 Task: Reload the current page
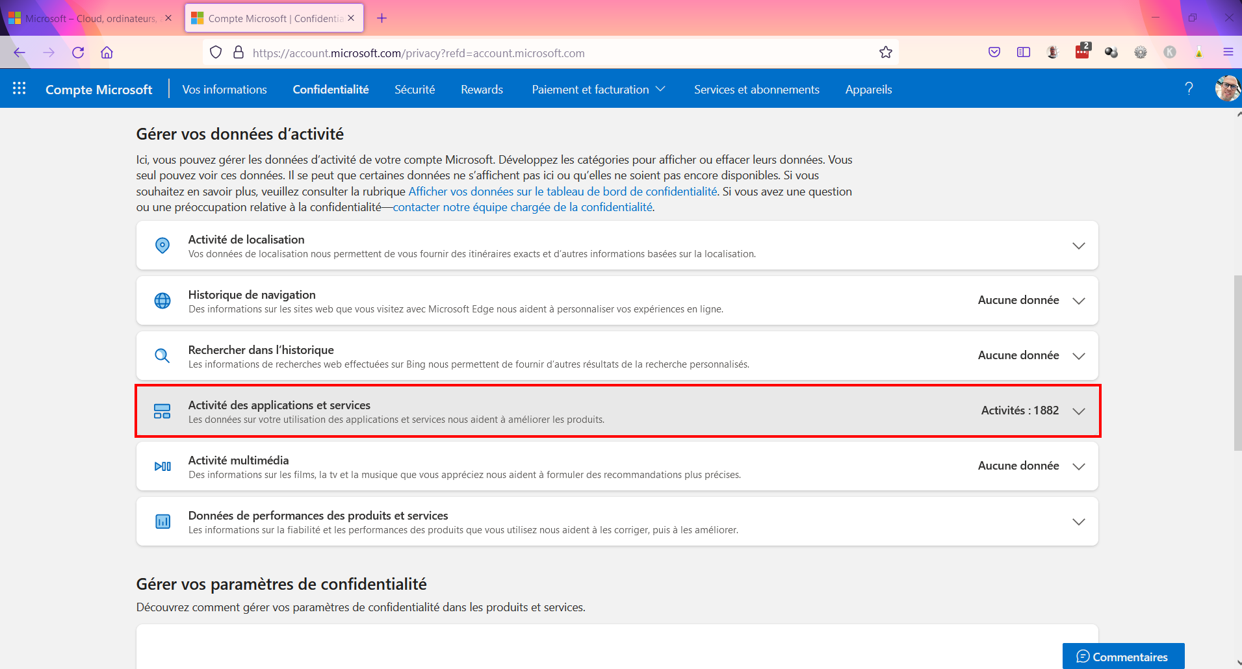point(78,53)
